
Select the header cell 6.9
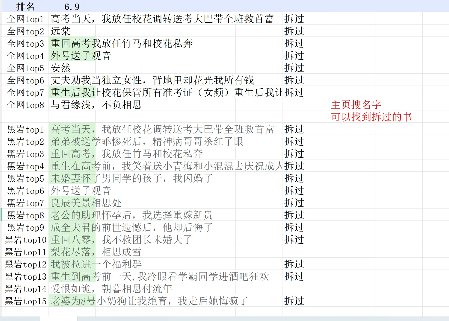(x=72, y=6)
